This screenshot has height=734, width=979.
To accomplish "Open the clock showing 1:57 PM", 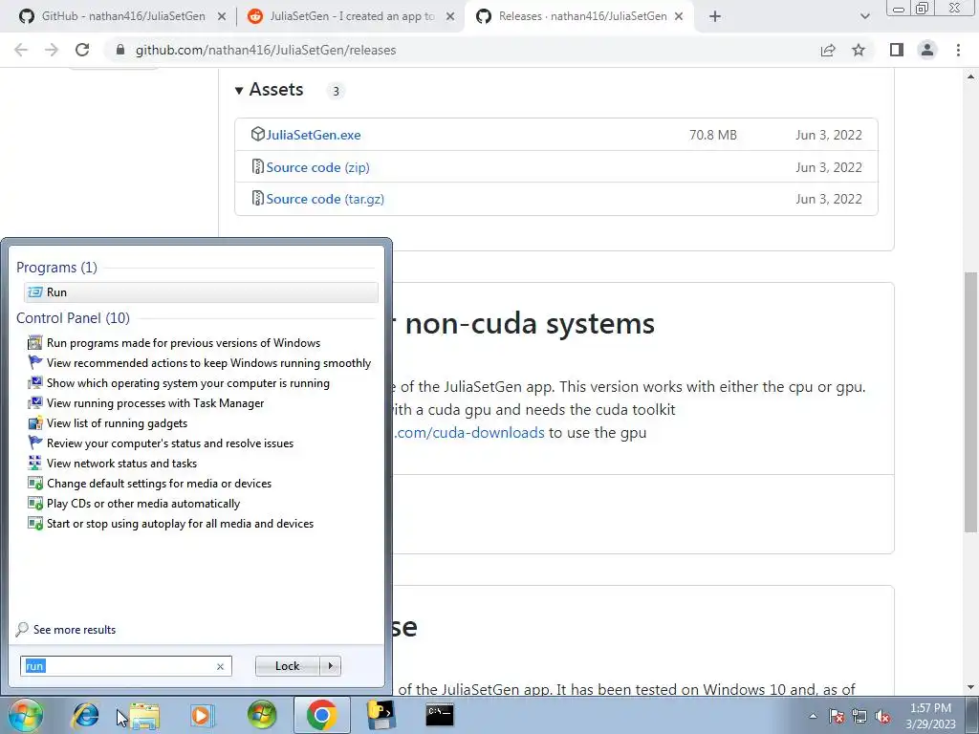I will coord(930,716).
